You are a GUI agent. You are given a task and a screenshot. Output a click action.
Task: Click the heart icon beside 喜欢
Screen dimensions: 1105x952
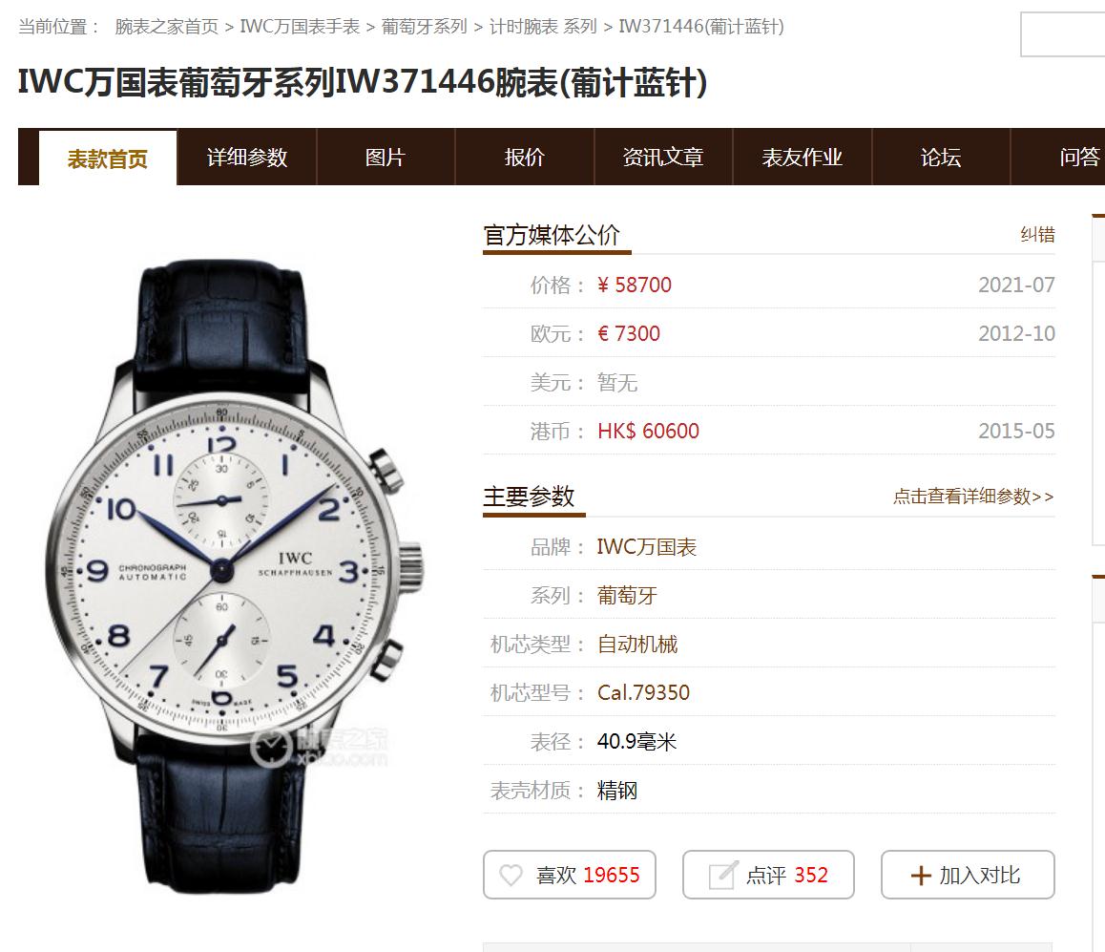511,876
